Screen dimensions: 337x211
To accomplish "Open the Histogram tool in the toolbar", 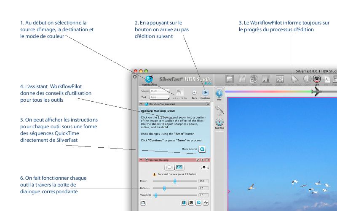I will click(x=266, y=79).
